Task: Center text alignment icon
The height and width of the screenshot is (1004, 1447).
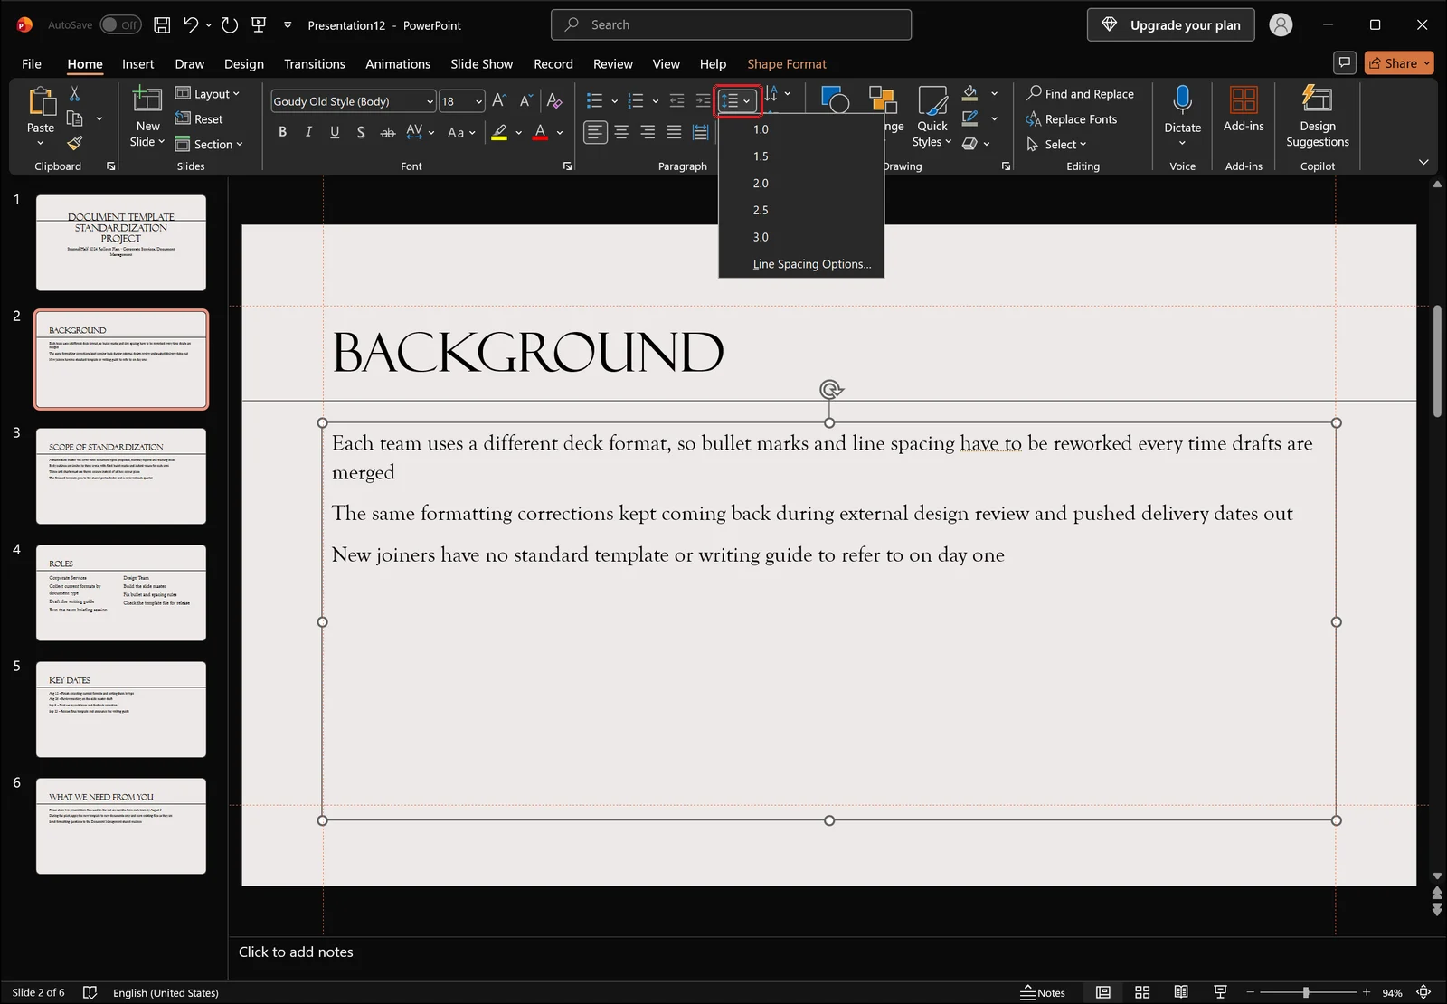Action: 621,133
